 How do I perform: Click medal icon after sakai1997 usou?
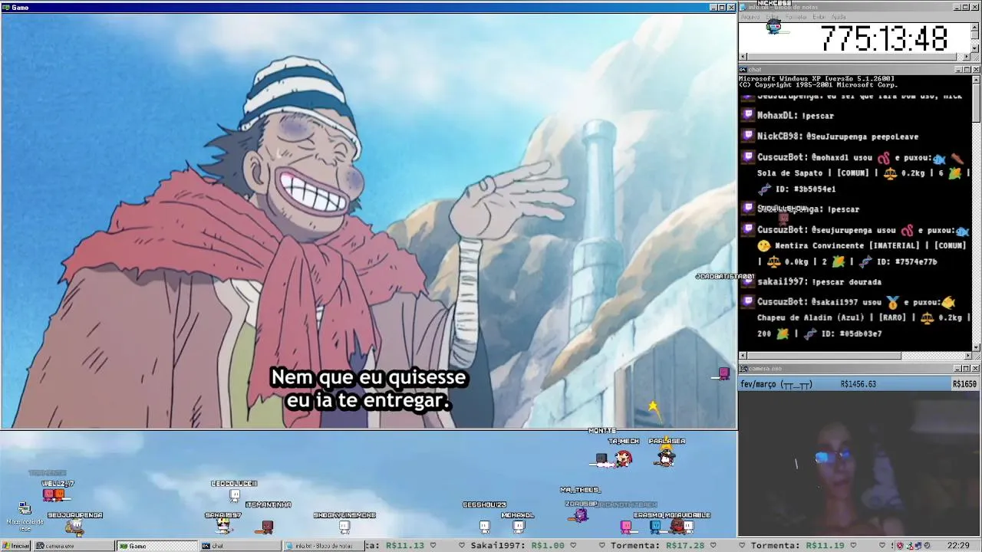coord(893,302)
